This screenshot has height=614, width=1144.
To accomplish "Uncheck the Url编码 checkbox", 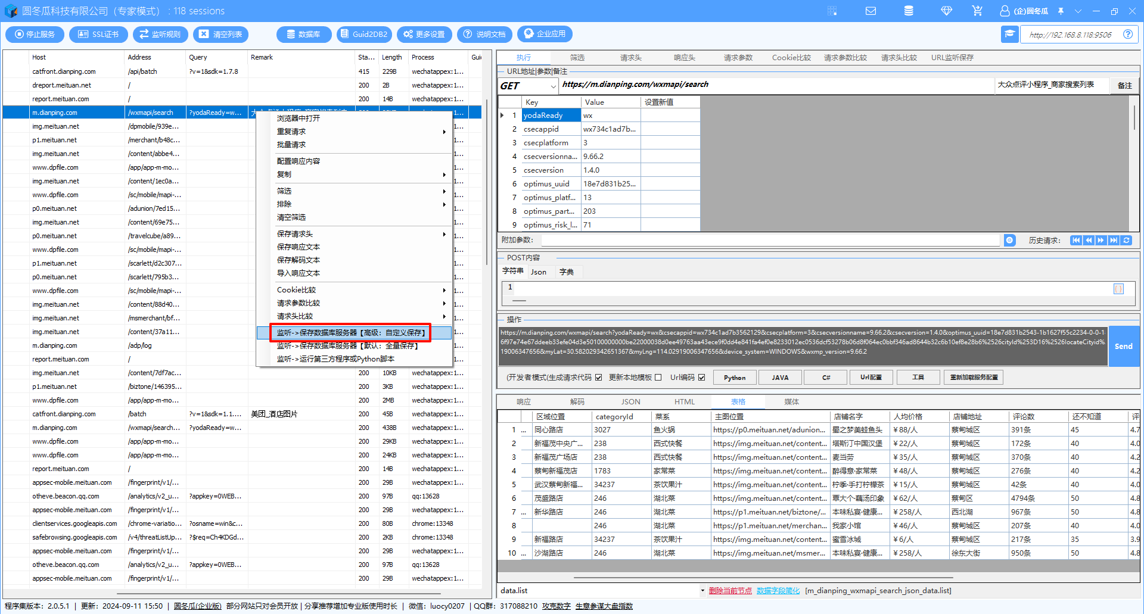I will pos(702,377).
